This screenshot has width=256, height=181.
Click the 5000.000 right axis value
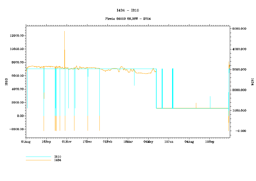(x=239, y=29)
